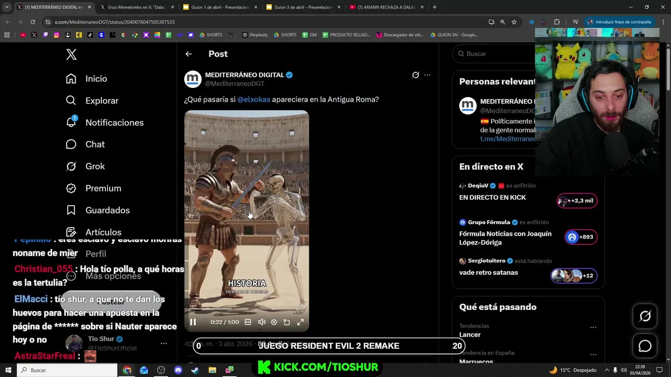Screen dimensions: 671x377
Task: Seek on the video progress bar
Action: 246,309
